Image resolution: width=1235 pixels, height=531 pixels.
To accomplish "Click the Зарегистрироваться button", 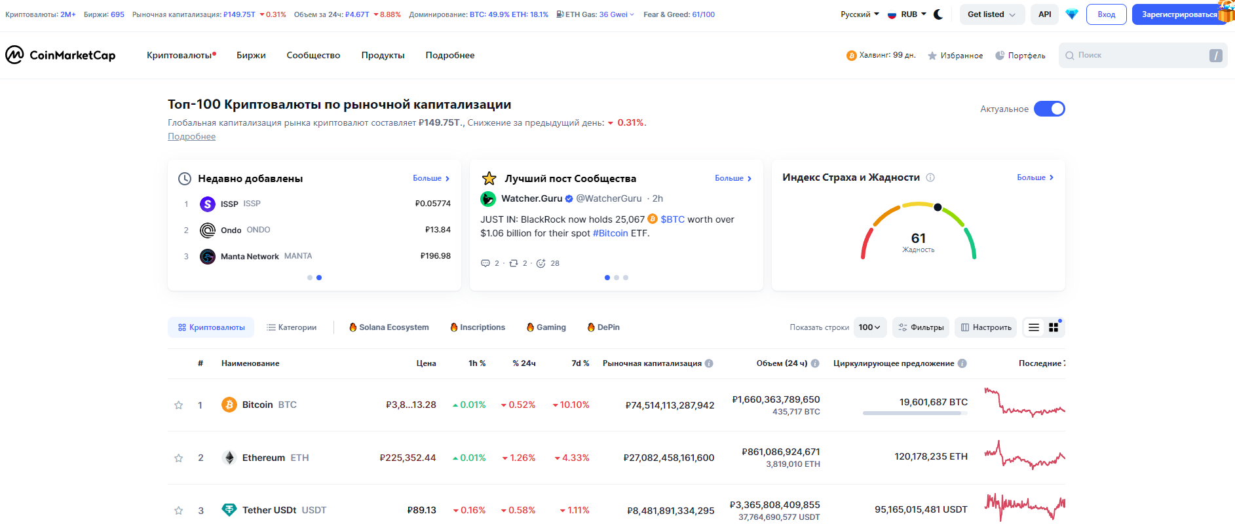I will click(x=1179, y=14).
